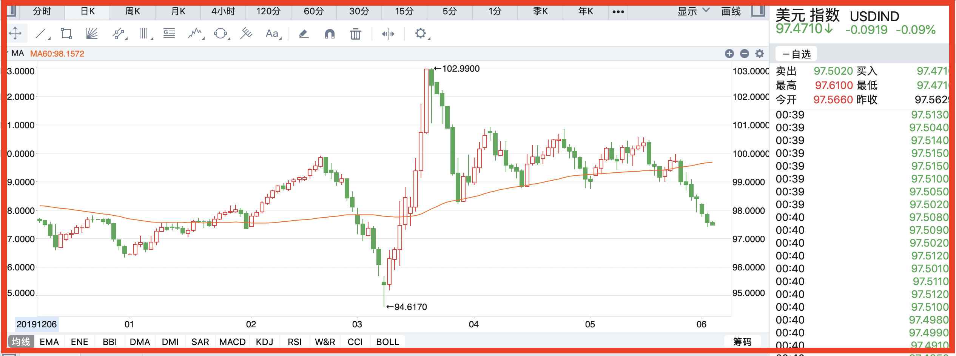Toggle the 画线 drawing toolbar
Image resolution: width=956 pixels, height=356 pixels.
pos(731,11)
